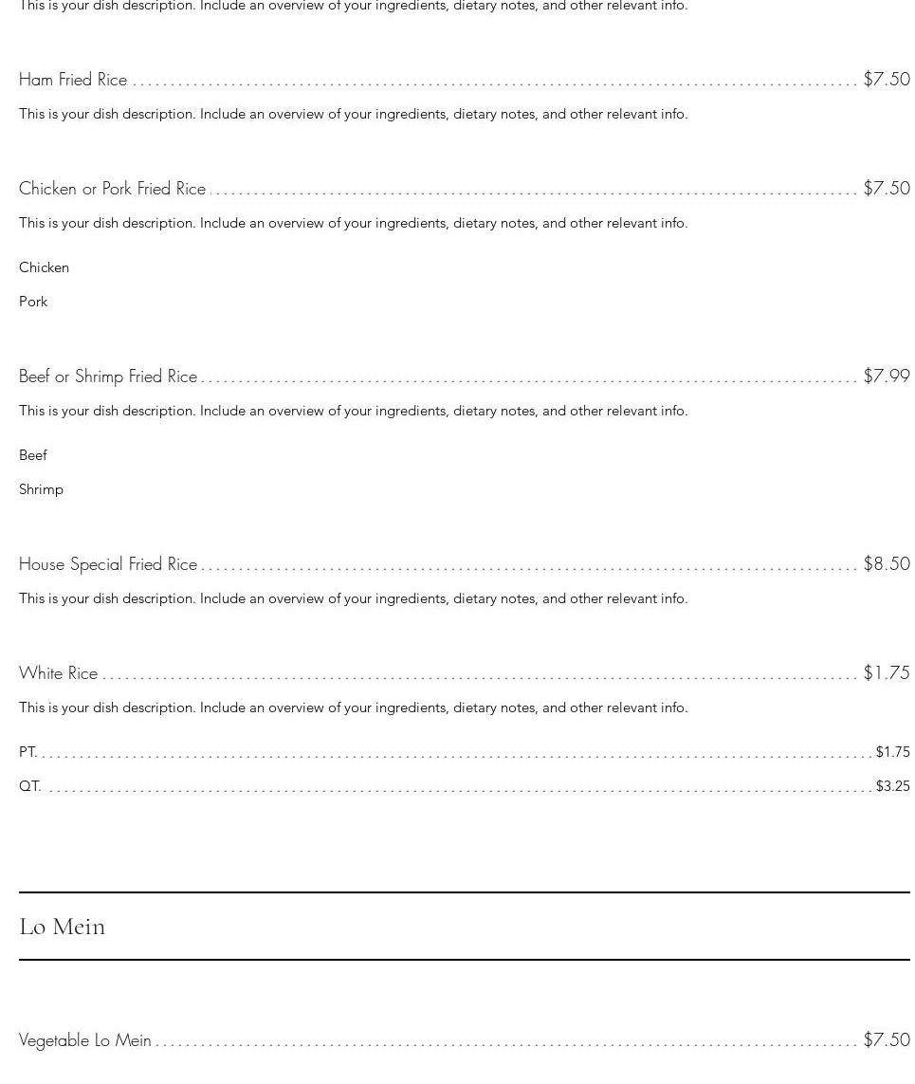
Task: Click the House Special Fried Rice title
Action: click(108, 564)
